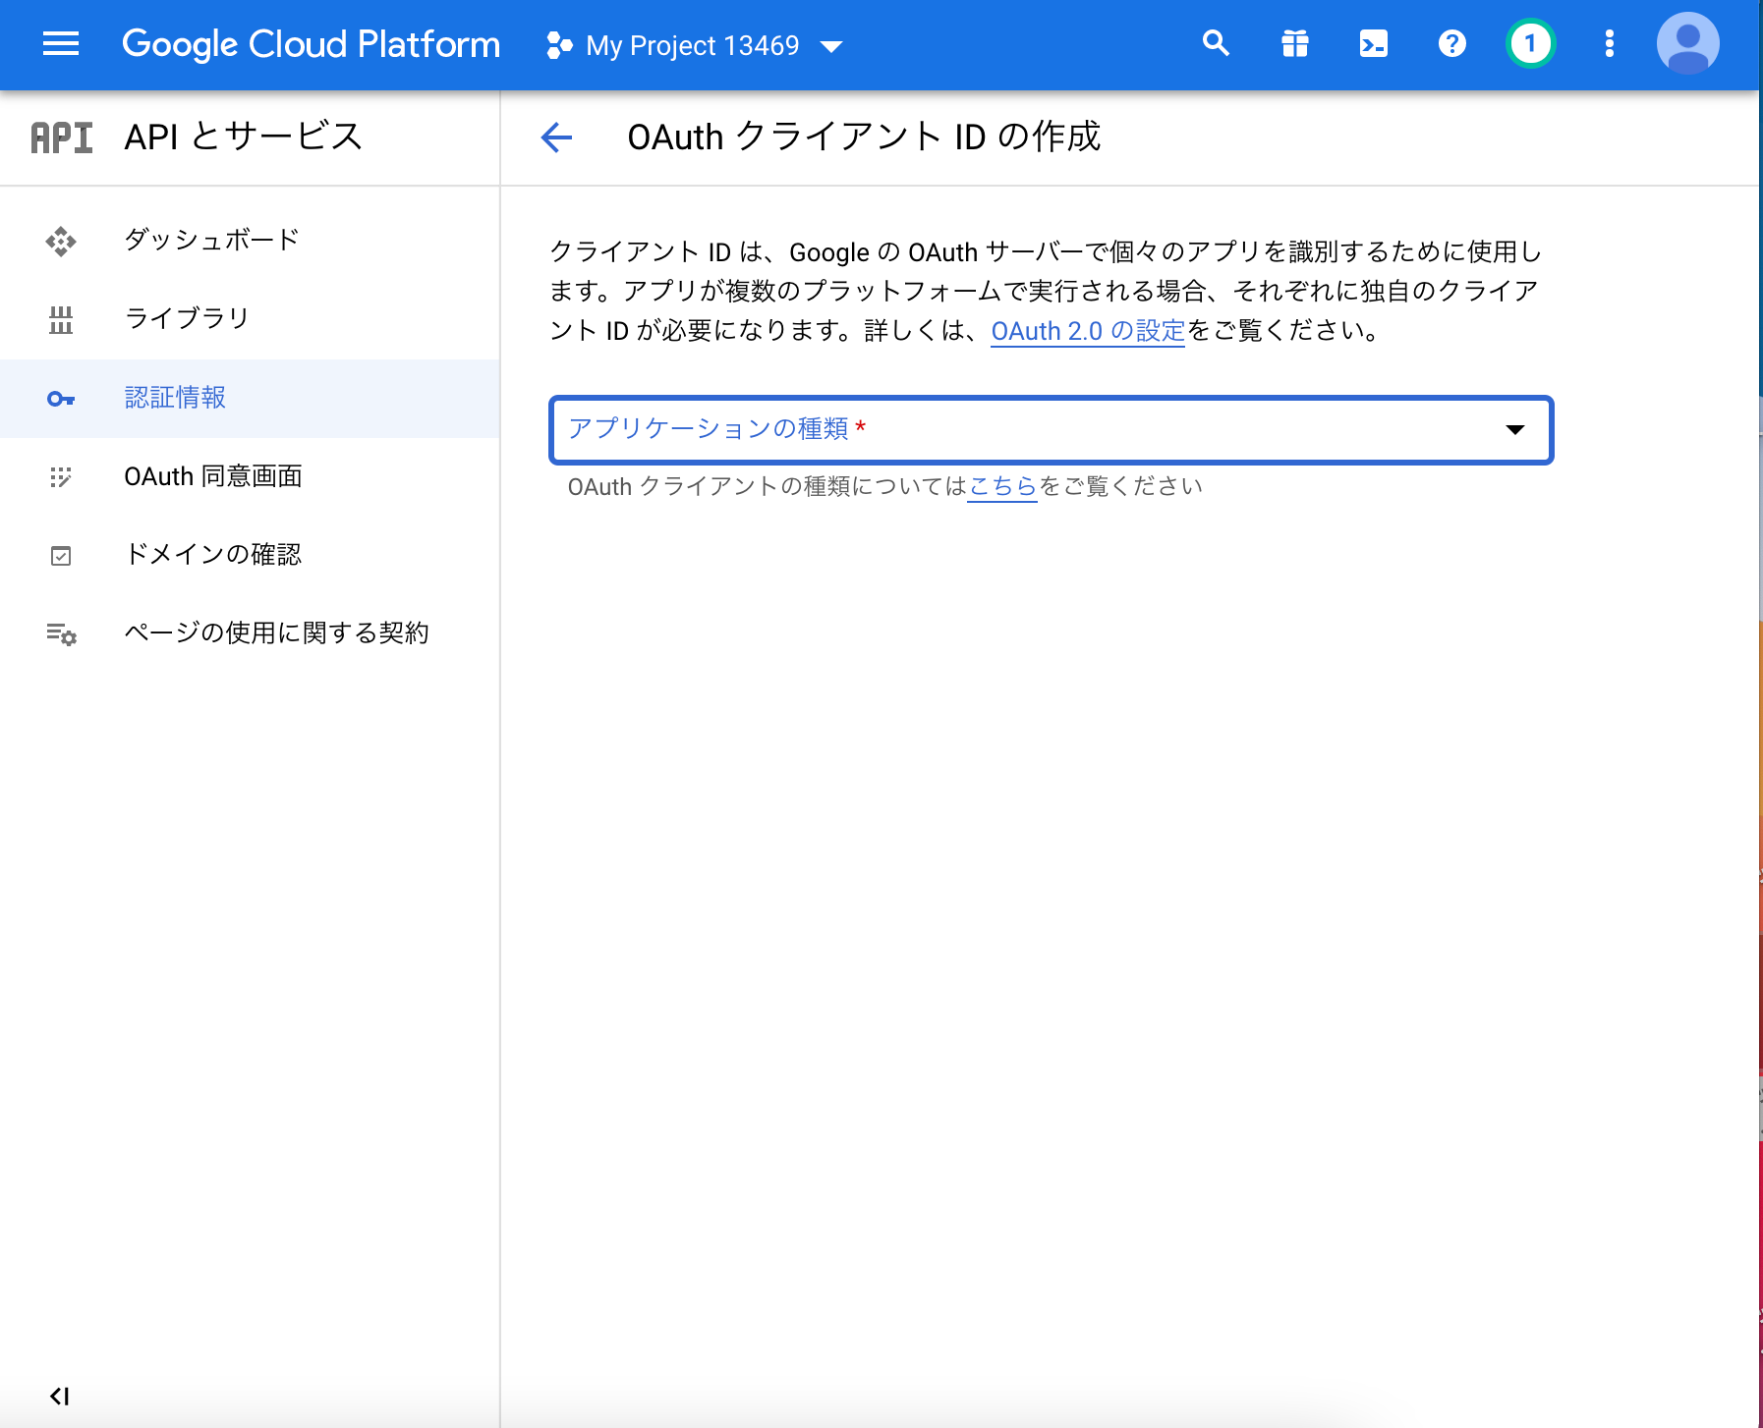The width and height of the screenshot is (1763, 1428).
Task: Open the navigation hamburger menu
Action: tap(61, 44)
